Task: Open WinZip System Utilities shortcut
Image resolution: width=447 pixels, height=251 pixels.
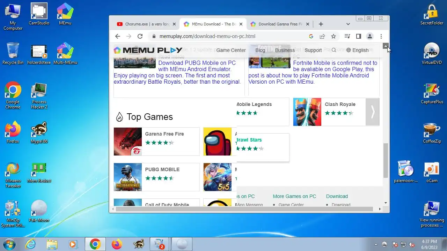Action: tap(13, 213)
